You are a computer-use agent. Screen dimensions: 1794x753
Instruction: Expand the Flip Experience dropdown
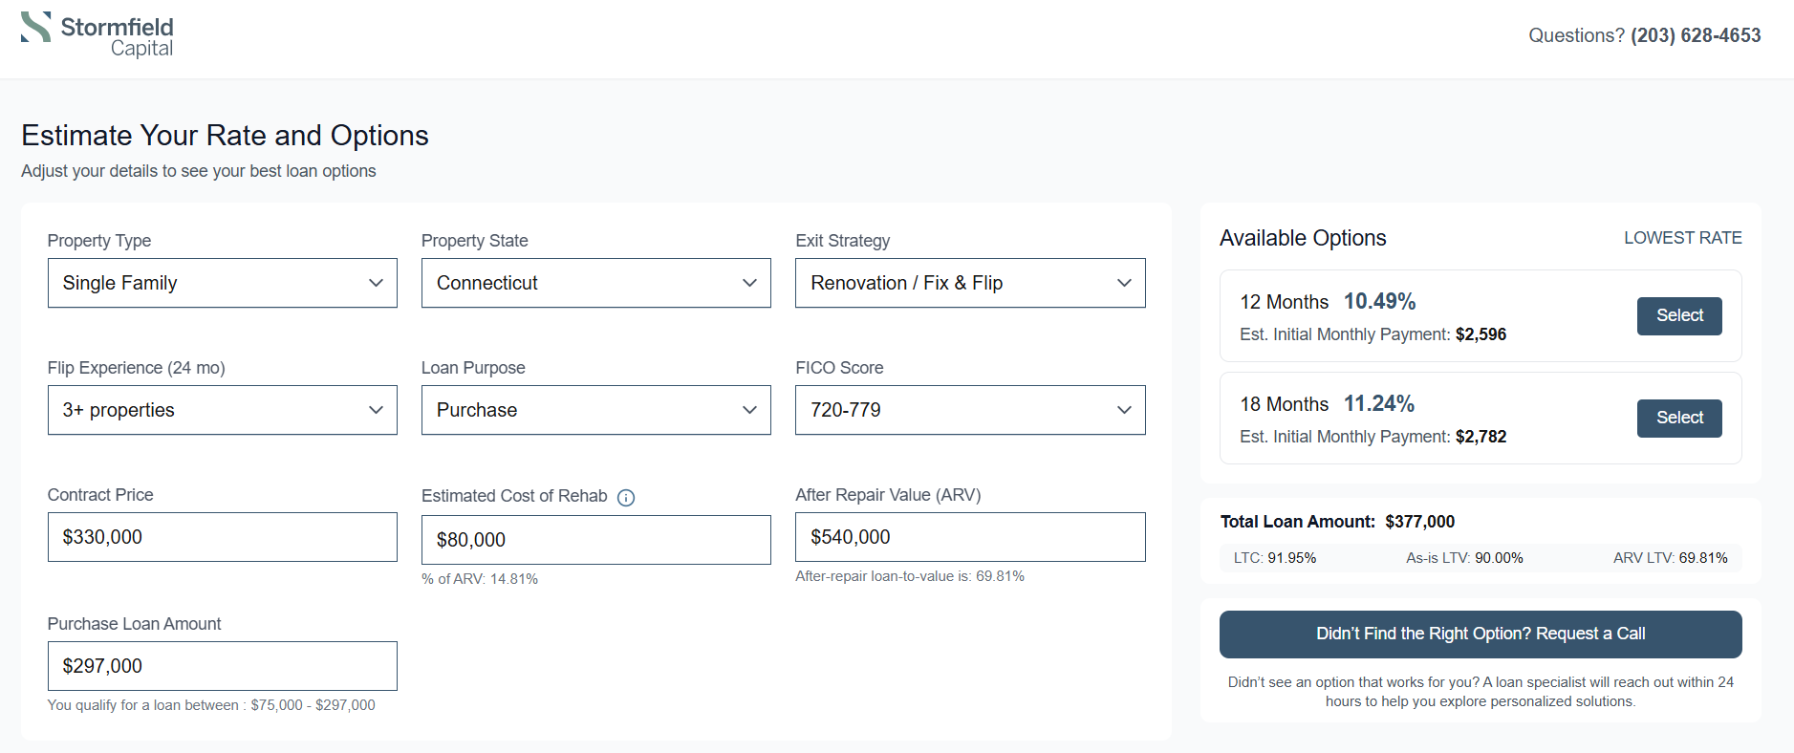tap(222, 410)
